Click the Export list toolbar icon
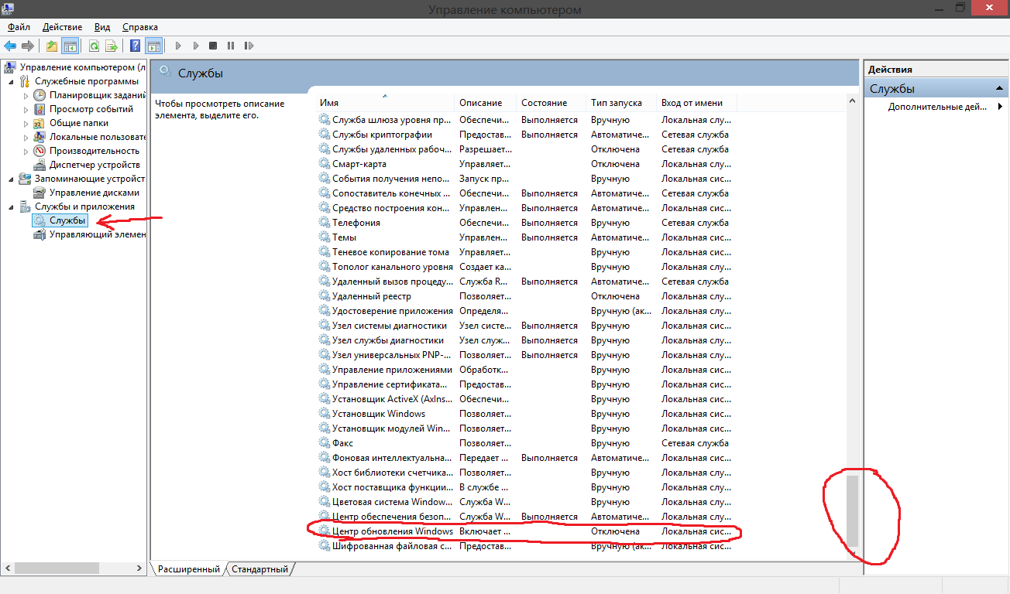 pyautogui.click(x=112, y=46)
